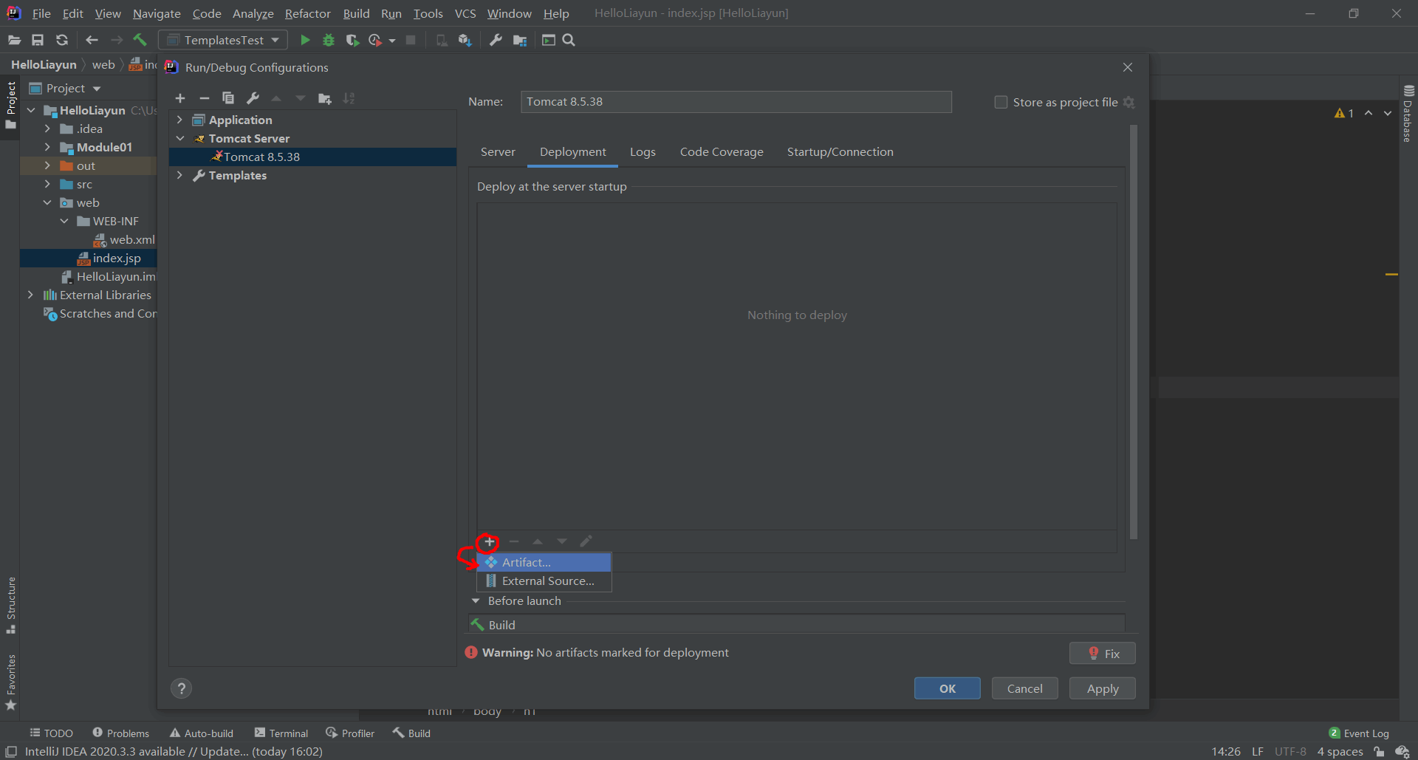Open the Database tool window
Screen dimensions: 1418x760
[1408, 114]
